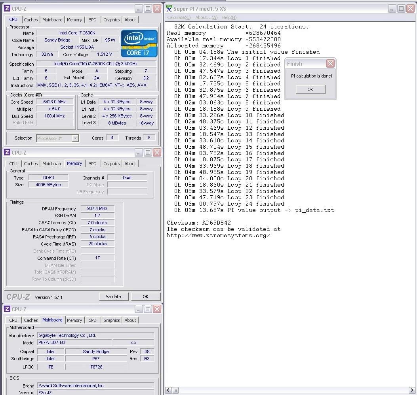417x395 pixels.
Task: Click CPU-Z Z icon in Memory window title
Action: click(x=7, y=152)
